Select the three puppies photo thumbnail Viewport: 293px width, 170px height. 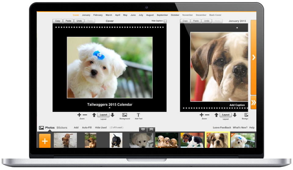(x=167, y=140)
